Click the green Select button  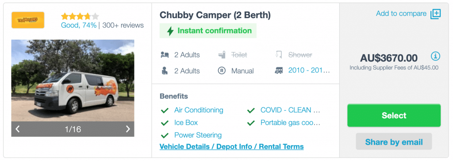click(x=394, y=116)
